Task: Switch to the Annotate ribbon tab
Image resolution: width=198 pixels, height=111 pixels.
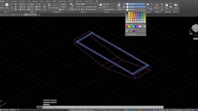Action: click(x=14, y=1)
